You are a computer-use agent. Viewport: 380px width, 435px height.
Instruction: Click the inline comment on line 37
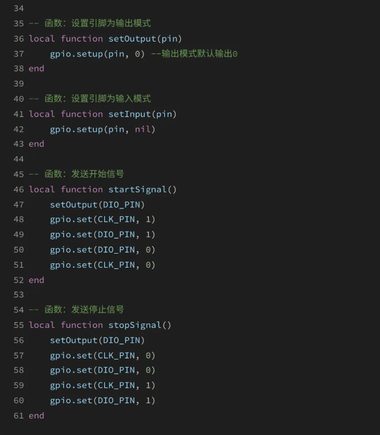point(194,54)
